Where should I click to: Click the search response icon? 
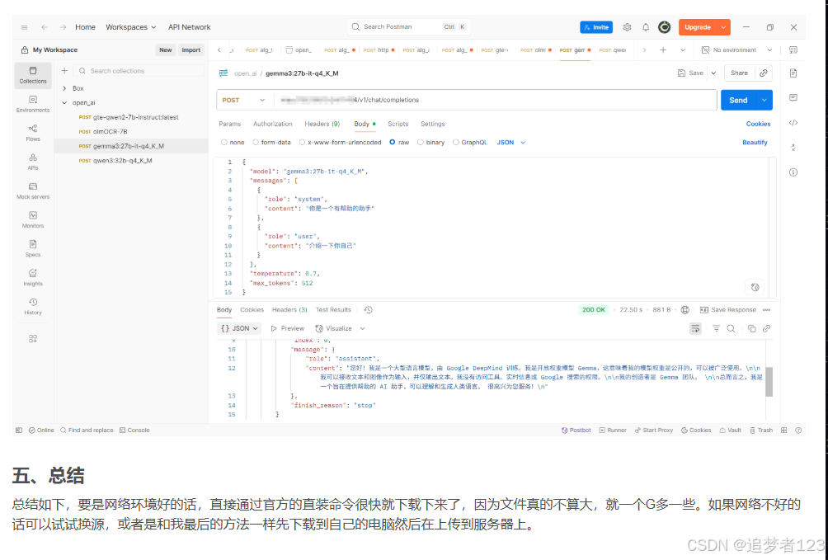point(731,328)
